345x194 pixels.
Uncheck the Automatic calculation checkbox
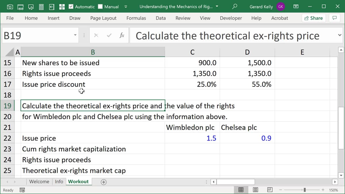pyautogui.click(x=71, y=7)
